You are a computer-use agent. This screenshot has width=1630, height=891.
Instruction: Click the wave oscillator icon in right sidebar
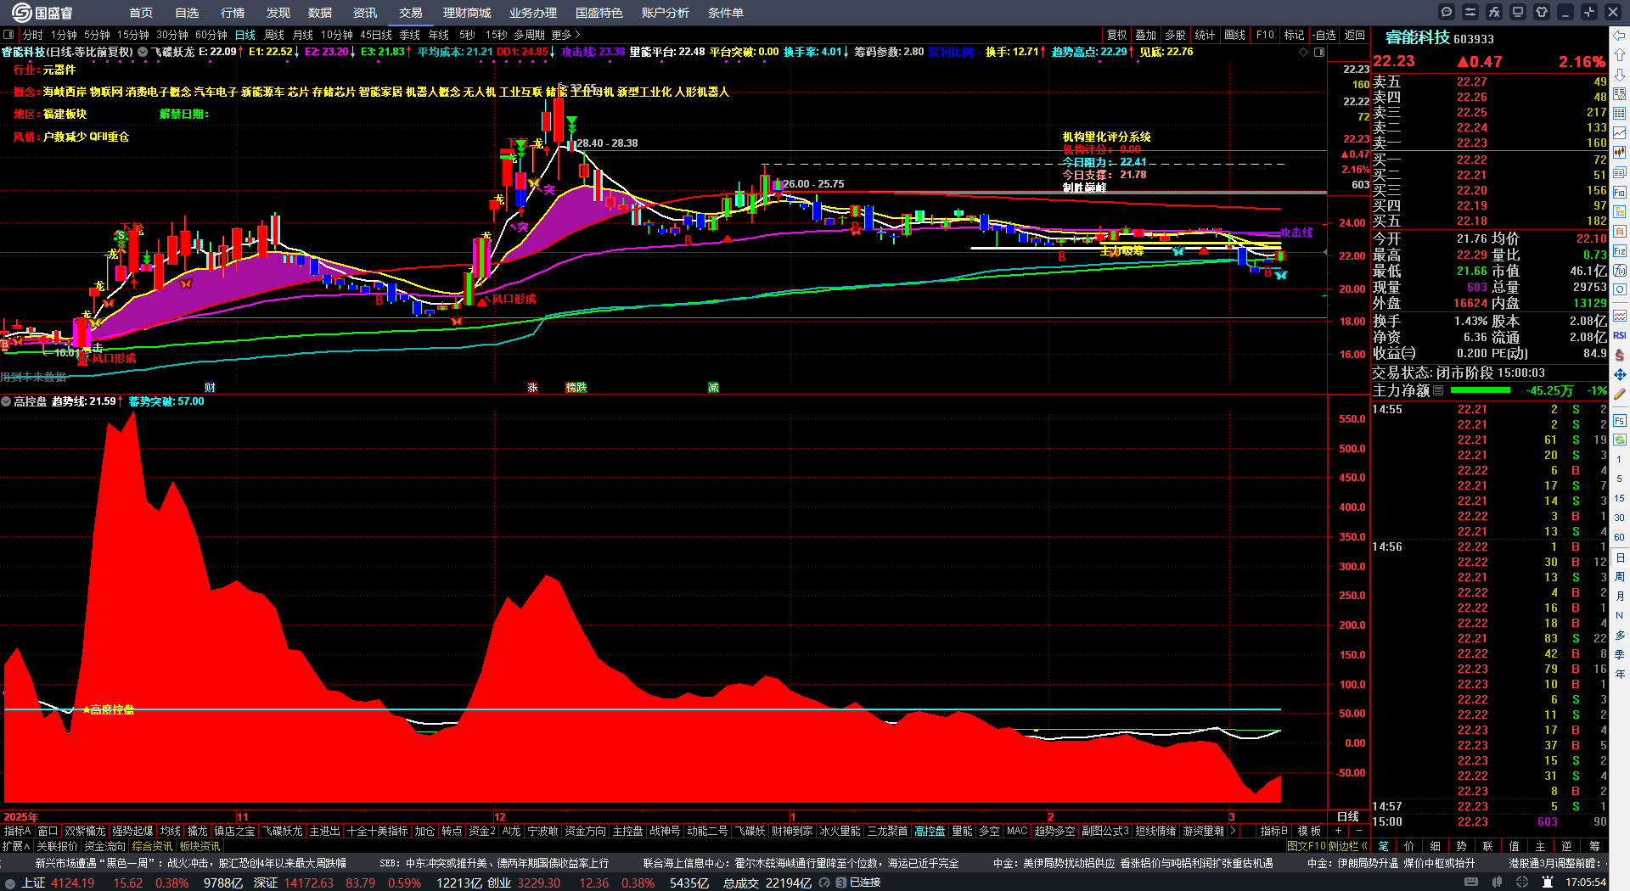pyautogui.click(x=1620, y=316)
